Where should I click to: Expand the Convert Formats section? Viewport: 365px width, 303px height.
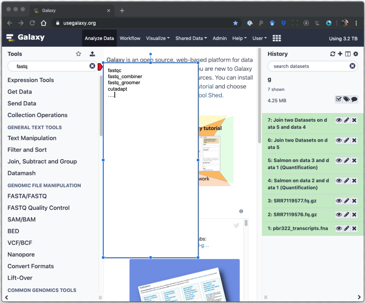31,266
